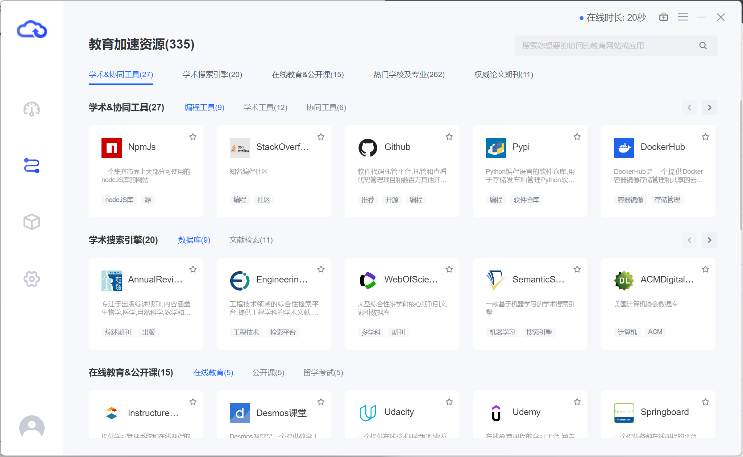Select the route resources sidebar icon
743x457 pixels.
point(32,165)
